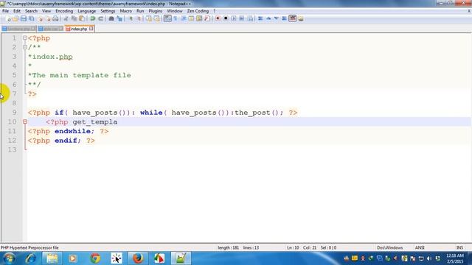The width and height of the screenshot is (472, 265).
Task: Switch to the functions.php tab
Action: [18, 29]
